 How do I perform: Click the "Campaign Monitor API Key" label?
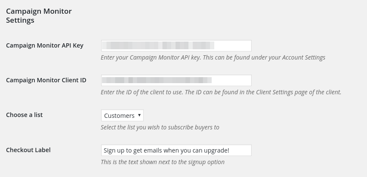tap(45, 45)
